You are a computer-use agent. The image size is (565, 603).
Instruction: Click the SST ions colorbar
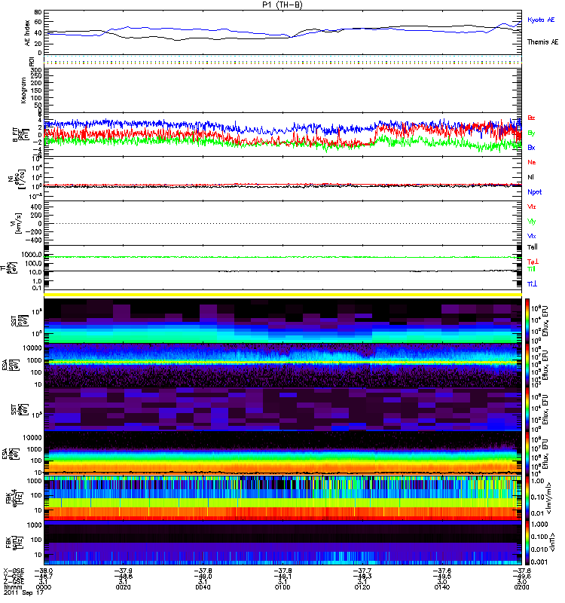(527, 321)
